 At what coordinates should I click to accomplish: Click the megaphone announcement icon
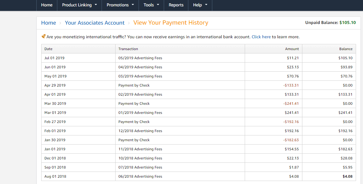point(43,36)
